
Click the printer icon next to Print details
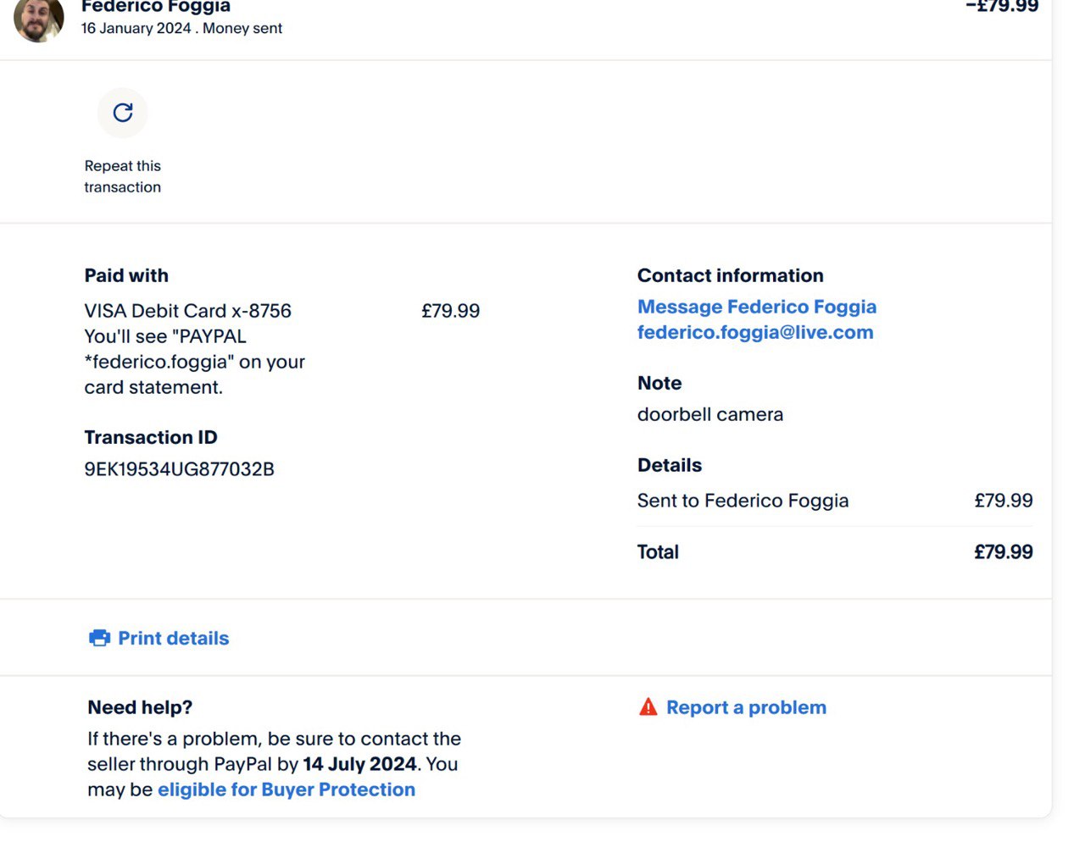[x=99, y=638]
